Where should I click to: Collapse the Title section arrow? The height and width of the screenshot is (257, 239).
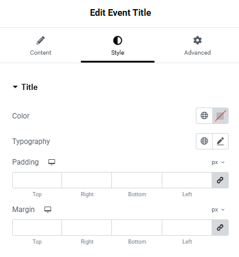click(x=15, y=87)
